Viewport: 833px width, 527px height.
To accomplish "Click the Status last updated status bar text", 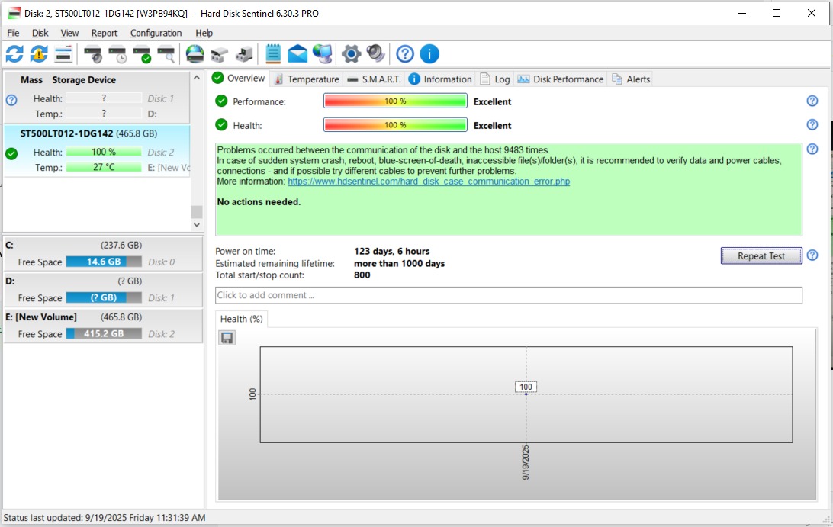I will (x=104, y=517).
